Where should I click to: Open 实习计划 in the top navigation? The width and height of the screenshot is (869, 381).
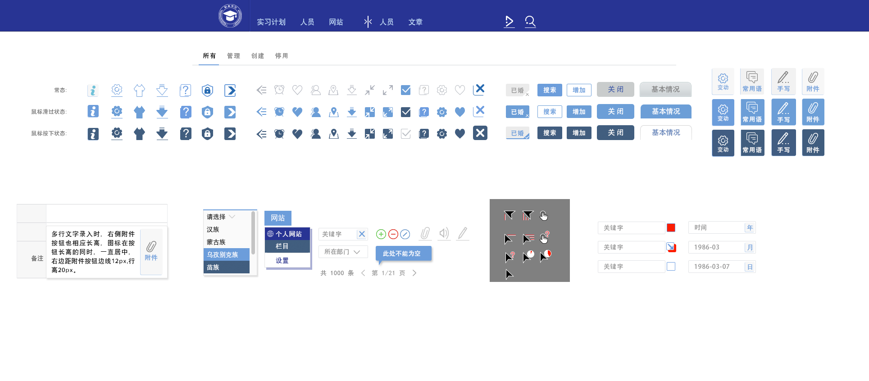271,22
